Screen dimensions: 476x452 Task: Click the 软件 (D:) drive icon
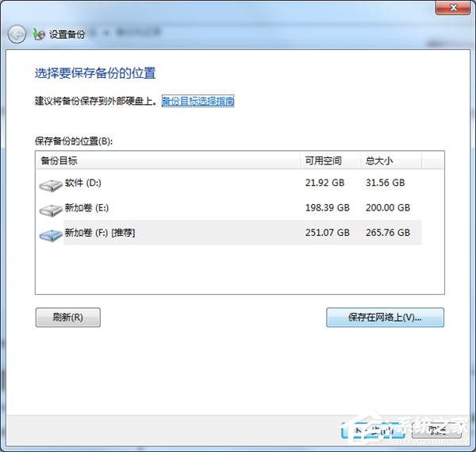50,185
